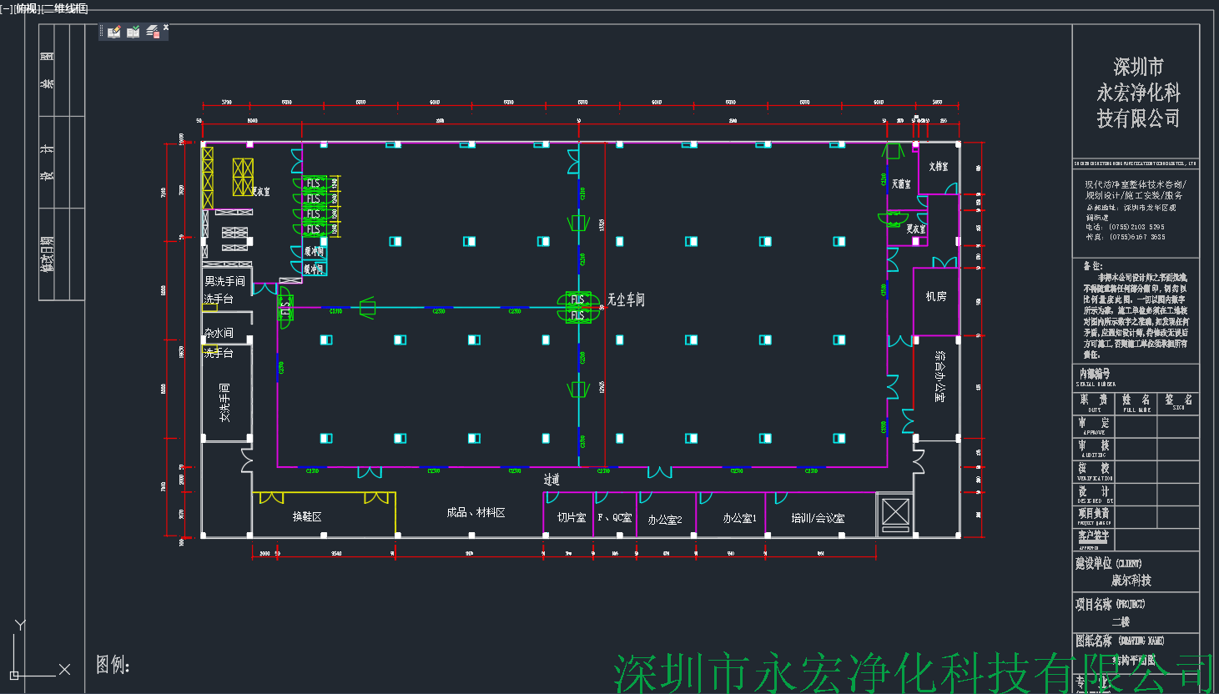
Task: Select the 机房 room label
Action: [936, 296]
